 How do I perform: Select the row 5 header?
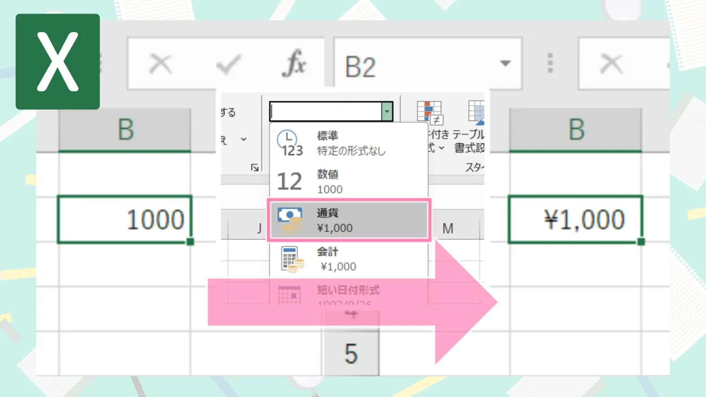(x=351, y=353)
